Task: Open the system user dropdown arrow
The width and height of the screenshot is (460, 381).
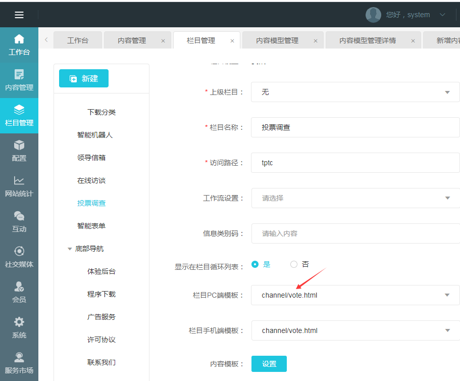Action: tap(442, 15)
